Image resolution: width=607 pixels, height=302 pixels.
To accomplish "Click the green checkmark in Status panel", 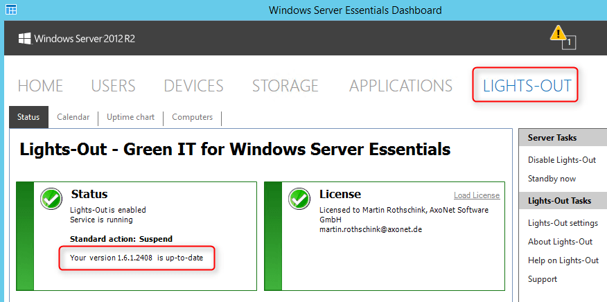I will pos(51,199).
